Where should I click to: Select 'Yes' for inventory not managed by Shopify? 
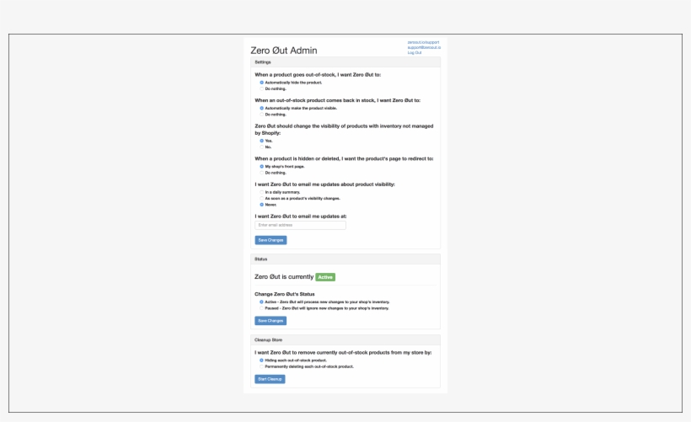[261, 141]
